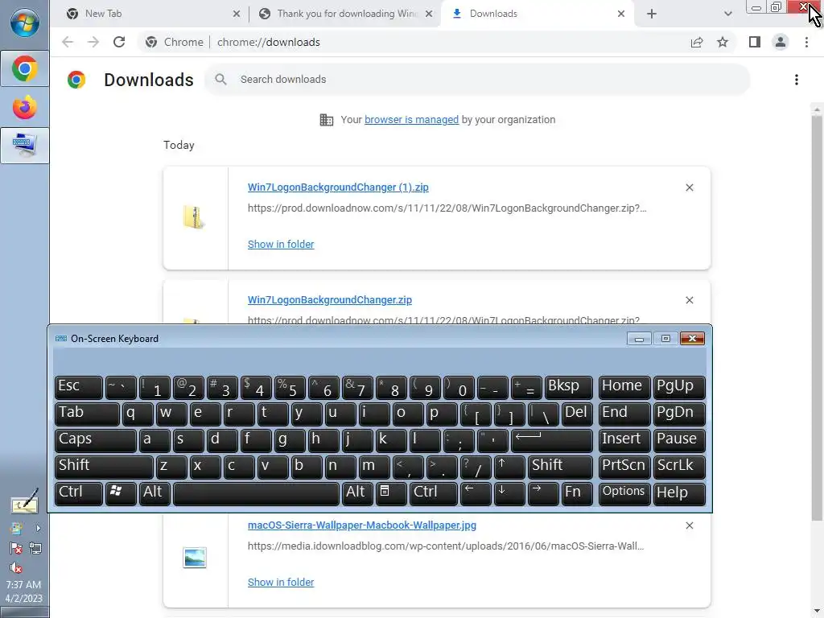Click the macOS-Sierra image thumbnail icon
The image size is (824, 618).
(195, 558)
